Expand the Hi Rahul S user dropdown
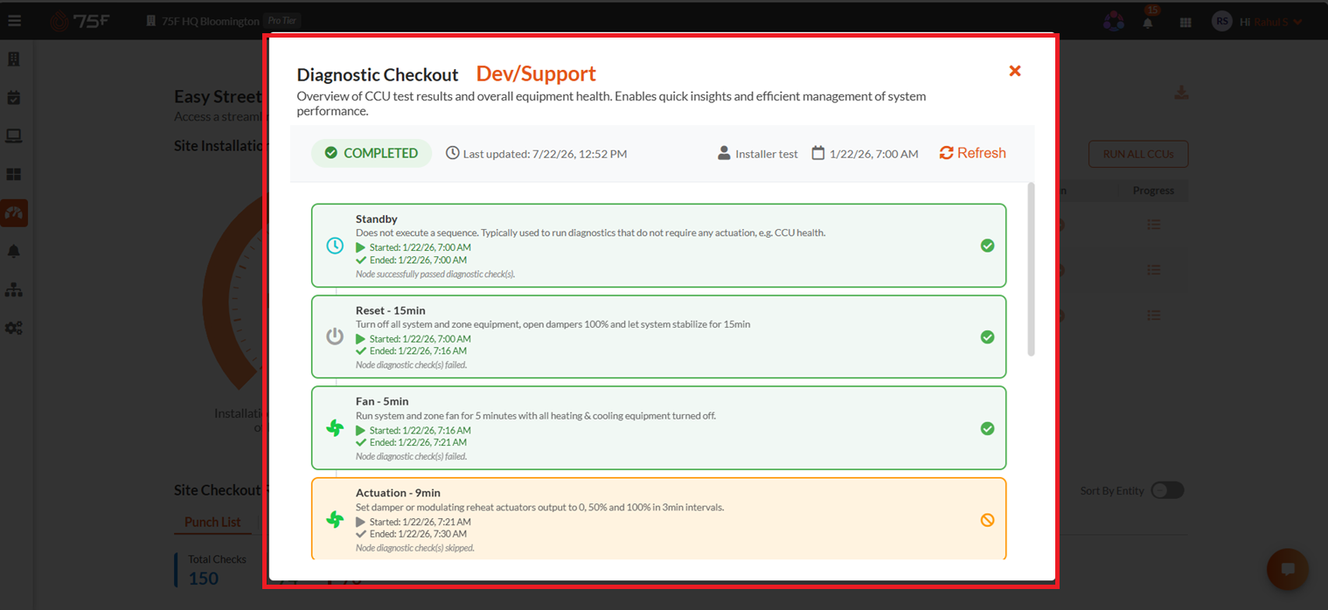 click(1271, 22)
